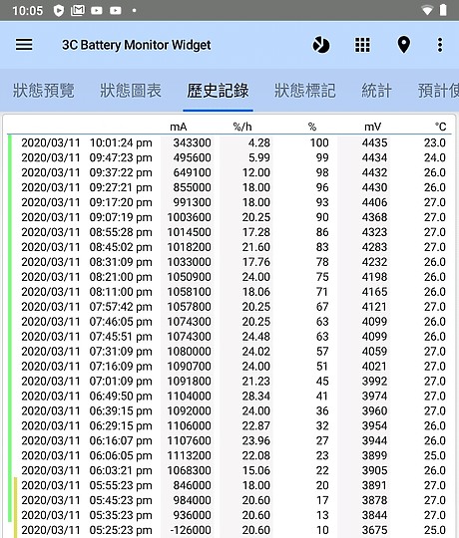Tap the mV column header
The height and width of the screenshot is (538, 459).
373,127
